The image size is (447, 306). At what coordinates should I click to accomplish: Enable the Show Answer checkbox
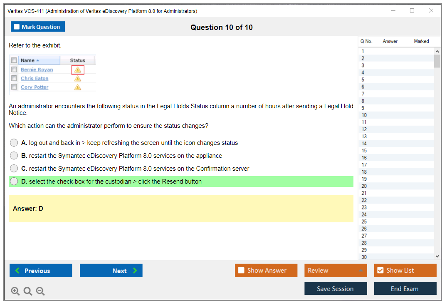click(241, 271)
